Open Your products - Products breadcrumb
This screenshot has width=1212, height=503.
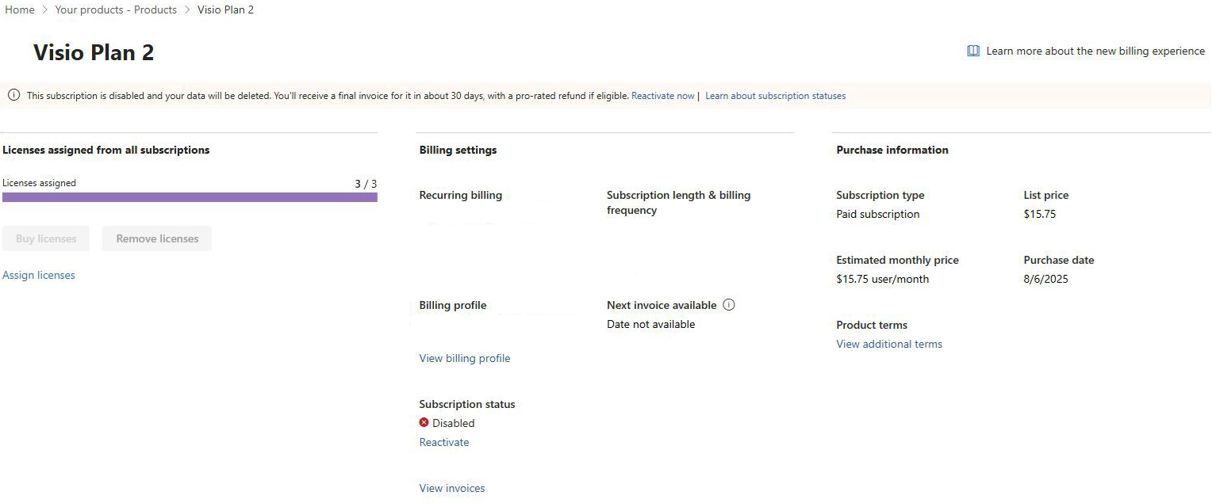pyautogui.click(x=116, y=10)
